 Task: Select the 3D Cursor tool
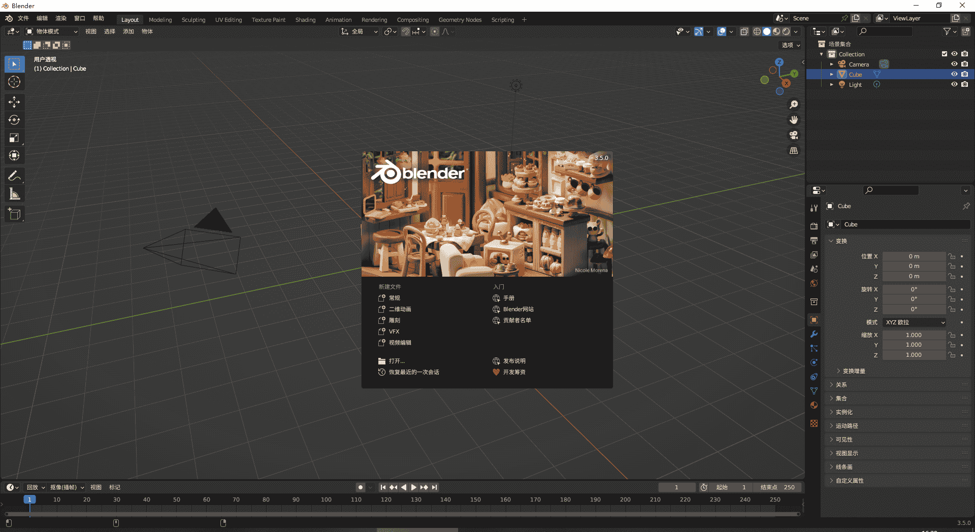pos(14,82)
